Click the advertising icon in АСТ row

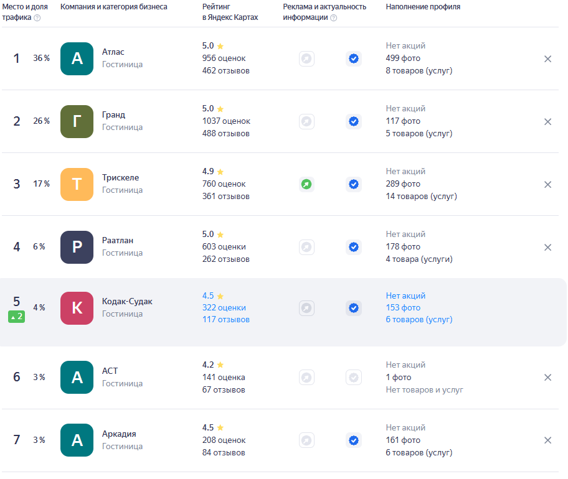[306, 378]
